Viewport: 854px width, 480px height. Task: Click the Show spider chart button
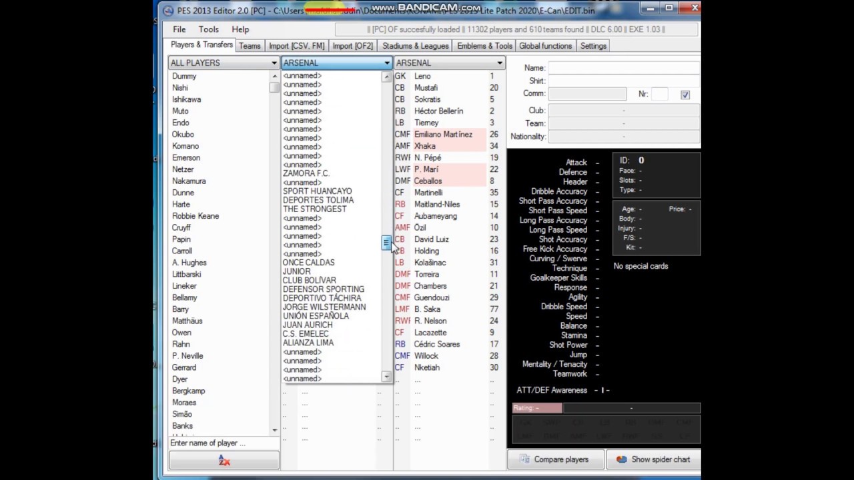click(x=654, y=459)
